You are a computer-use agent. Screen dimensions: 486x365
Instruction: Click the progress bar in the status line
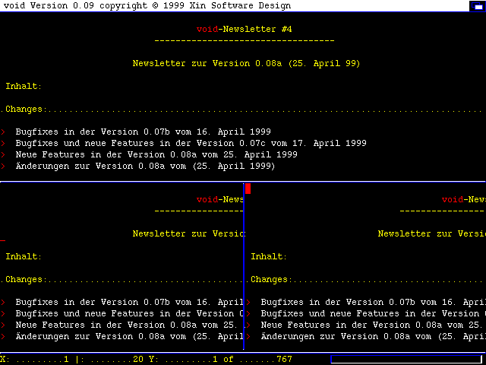406,359
